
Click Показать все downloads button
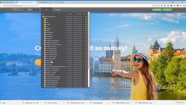[180, 102]
